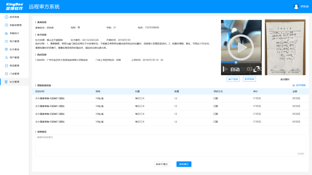
Task: Switch to 客户视频
Action: (233, 79)
